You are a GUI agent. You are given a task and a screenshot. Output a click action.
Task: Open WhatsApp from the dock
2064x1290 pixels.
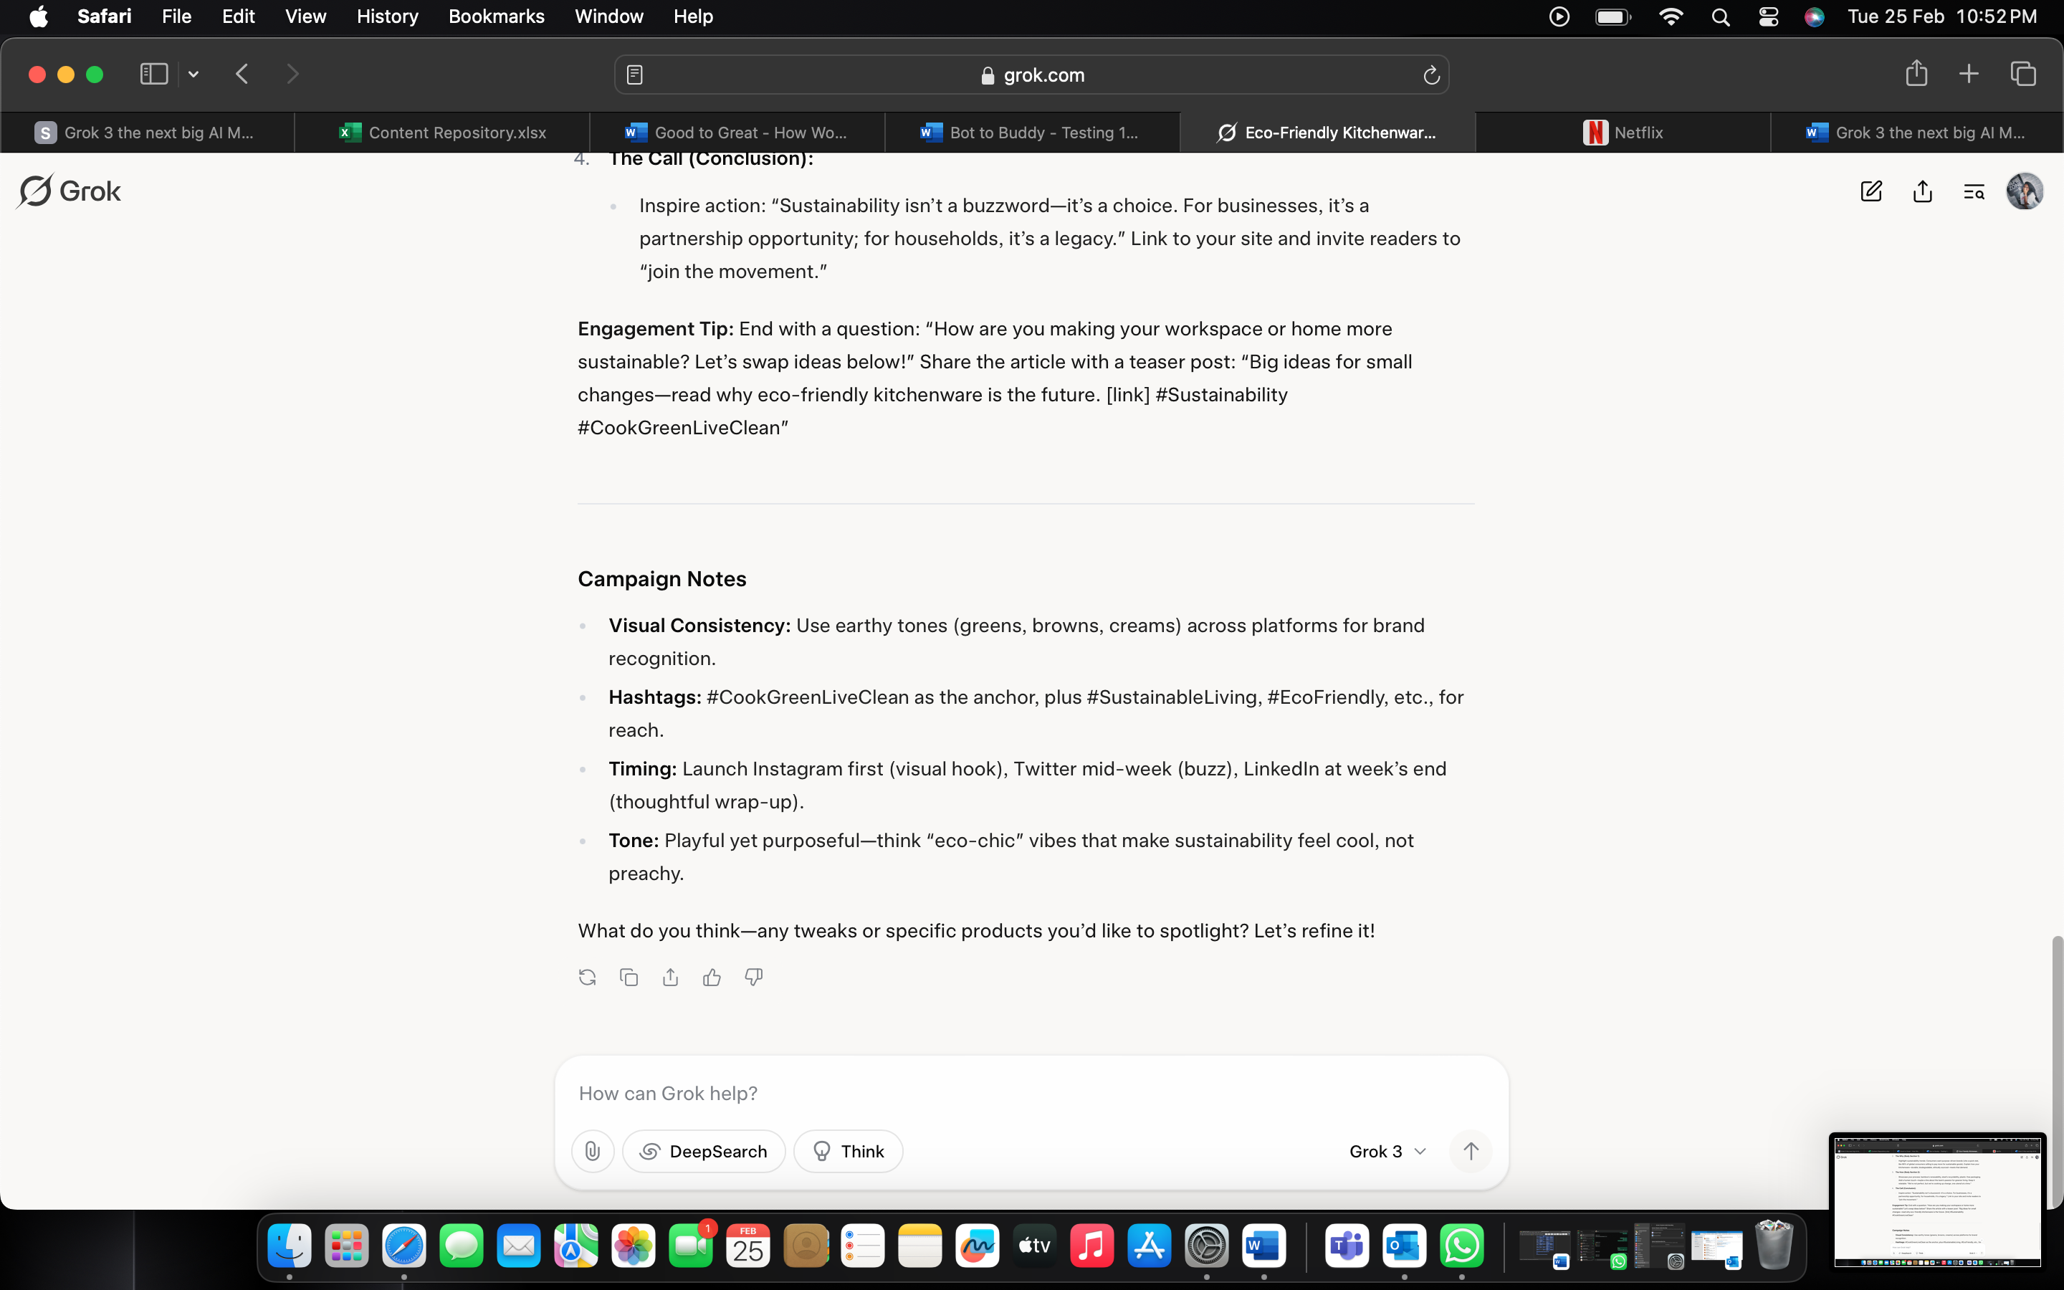click(1461, 1246)
